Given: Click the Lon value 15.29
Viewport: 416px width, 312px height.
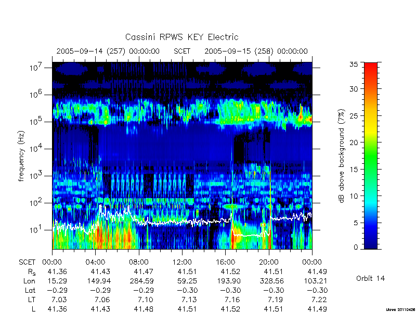Looking at the screenshot, I should (57, 281).
